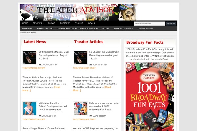Screen dimensions: 197x131
Task: Open the 1/2-Price Tickets menu item
Action: (x=145, y=28)
